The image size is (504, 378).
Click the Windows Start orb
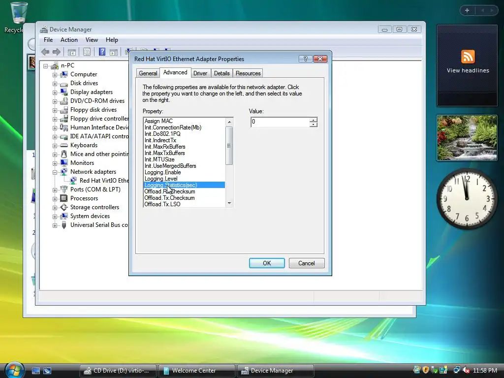(14, 370)
